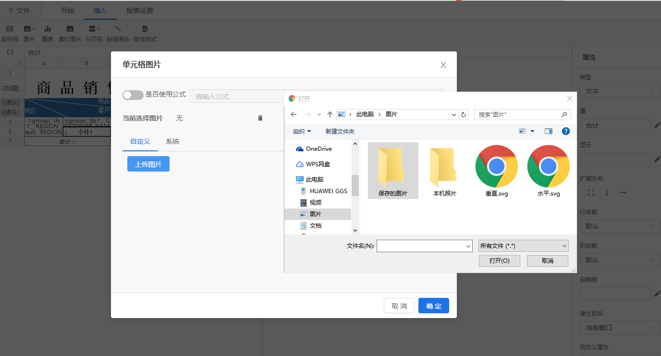Open the 文件 menu
This screenshot has height=356, width=661.
(19, 10)
